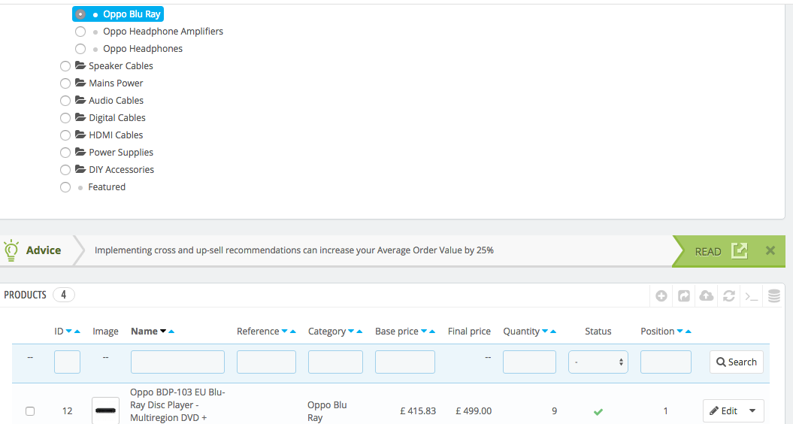
Task: Focus the Name filter field
Action: click(177, 362)
